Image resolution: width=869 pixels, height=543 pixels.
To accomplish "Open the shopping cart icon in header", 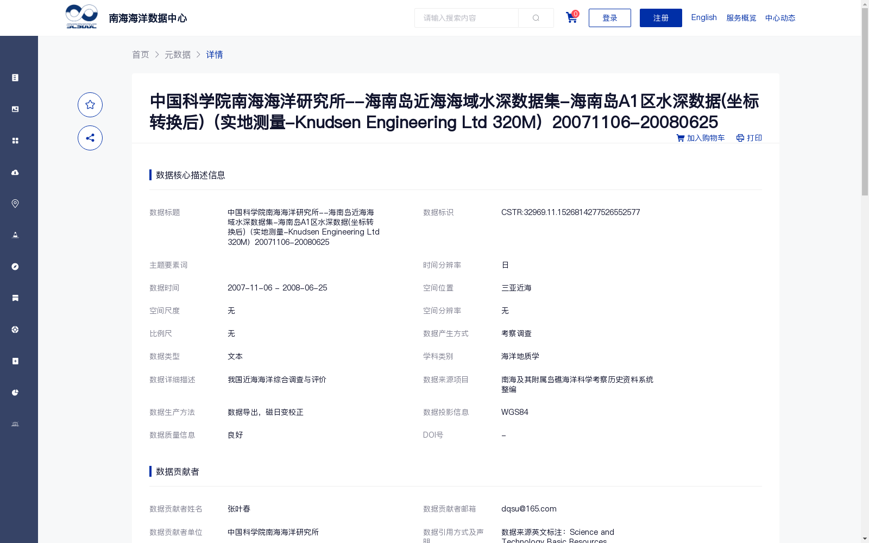I will click(x=571, y=17).
